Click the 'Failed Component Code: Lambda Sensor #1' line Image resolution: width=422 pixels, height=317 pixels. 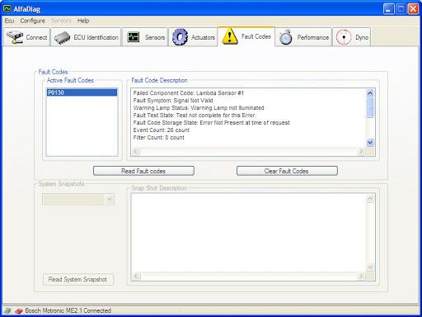click(189, 93)
